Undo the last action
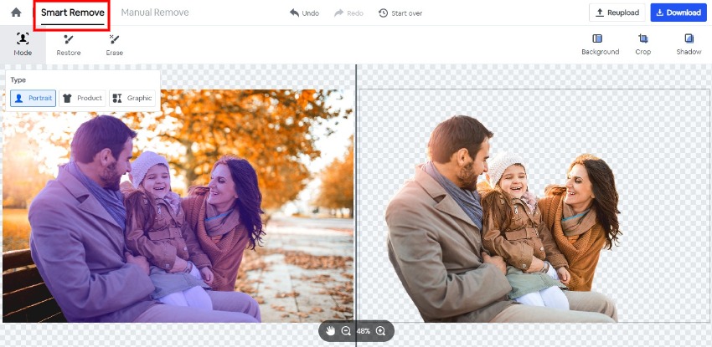This screenshot has width=712, height=347. 304,13
